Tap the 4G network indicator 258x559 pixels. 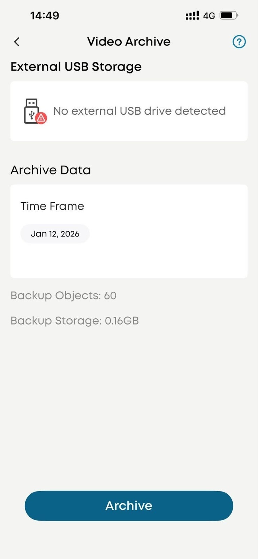click(209, 16)
